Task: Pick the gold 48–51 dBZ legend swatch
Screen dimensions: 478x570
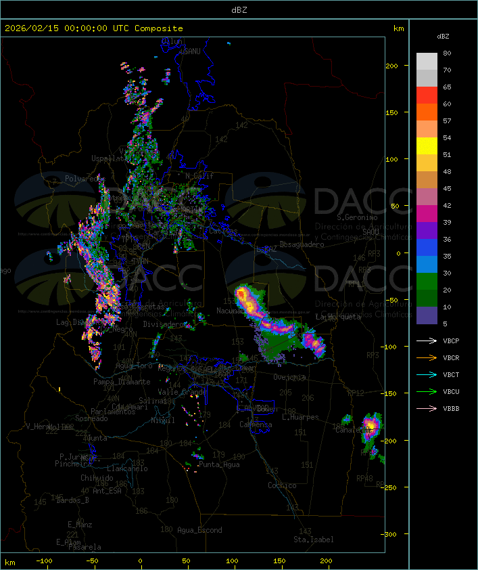Action: pos(427,163)
